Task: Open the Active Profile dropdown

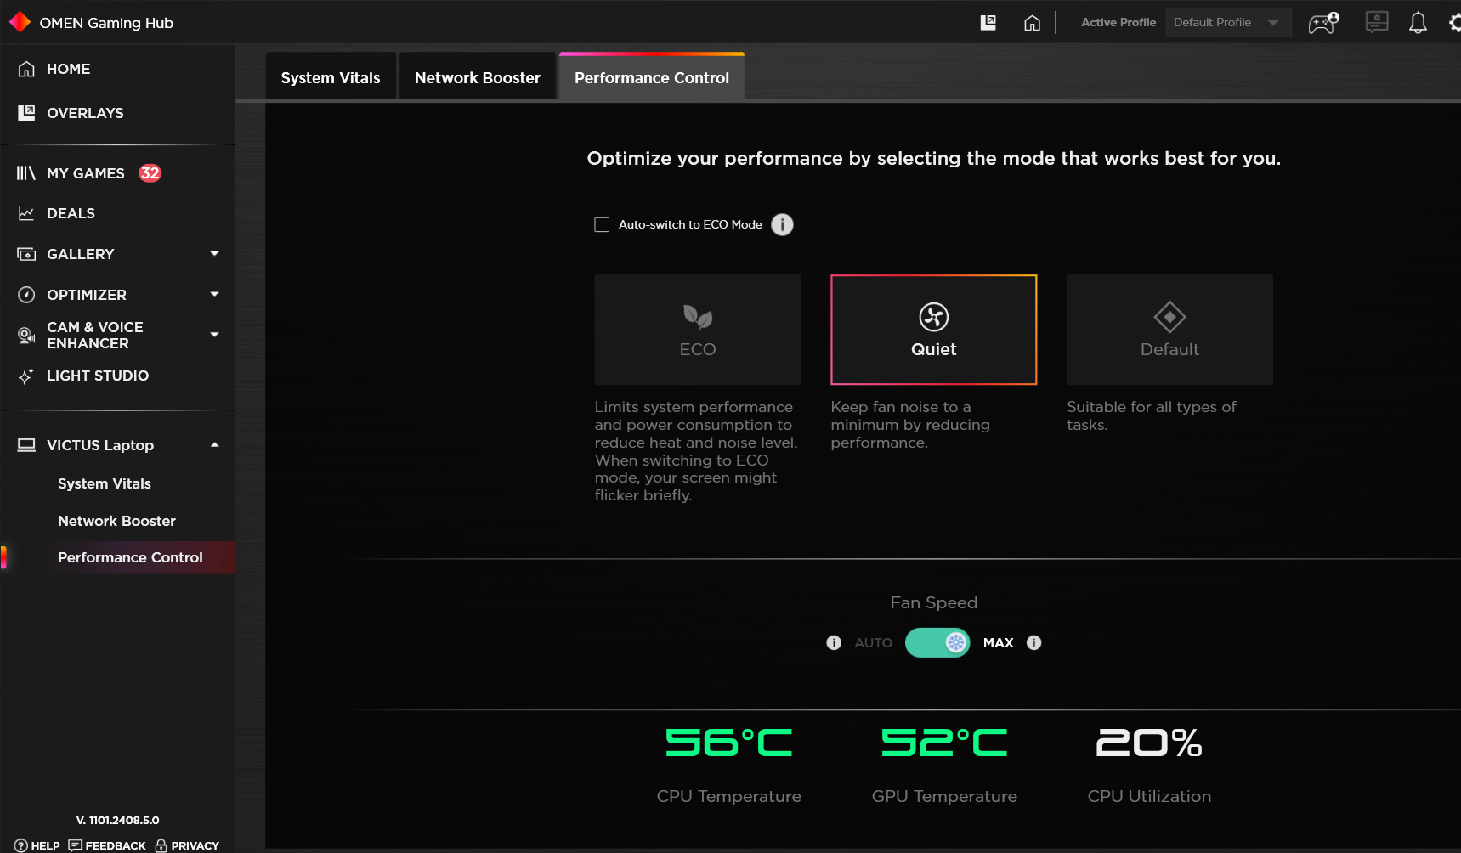Action: click(1228, 23)
